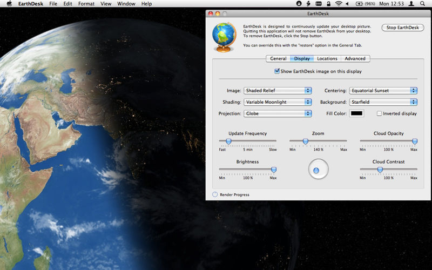Click the Render Progress label
432x270 pixels.
click(x=234, y=194)
